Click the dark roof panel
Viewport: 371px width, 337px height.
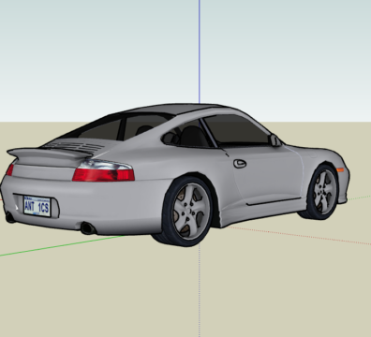point(175,109)
